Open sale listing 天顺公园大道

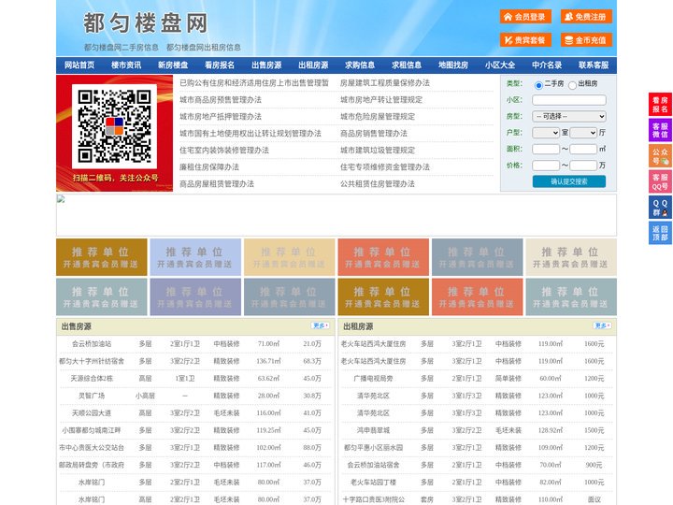tap(92, 413)
